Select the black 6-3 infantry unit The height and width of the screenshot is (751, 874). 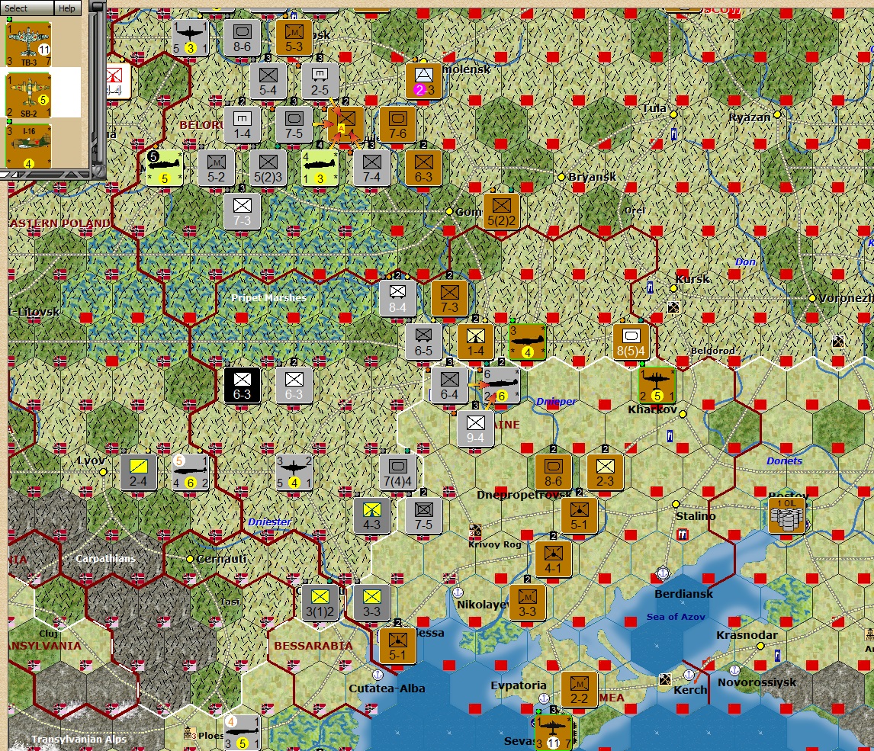click(242, 384)
